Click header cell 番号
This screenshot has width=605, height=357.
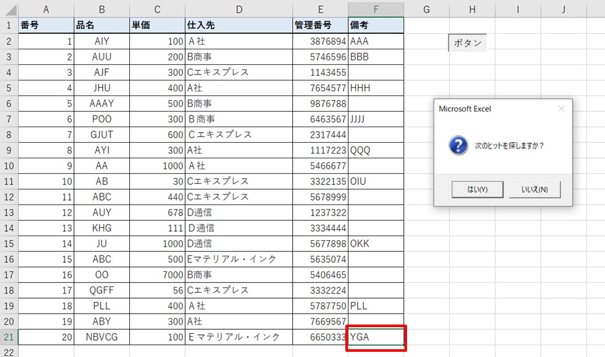46,25
